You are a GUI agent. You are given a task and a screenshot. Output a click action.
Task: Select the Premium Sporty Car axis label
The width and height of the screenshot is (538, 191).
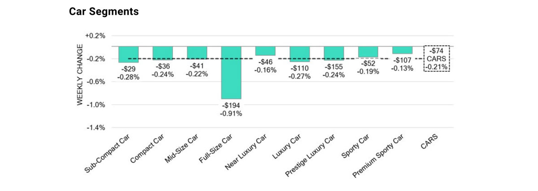[x=383, y=155]
